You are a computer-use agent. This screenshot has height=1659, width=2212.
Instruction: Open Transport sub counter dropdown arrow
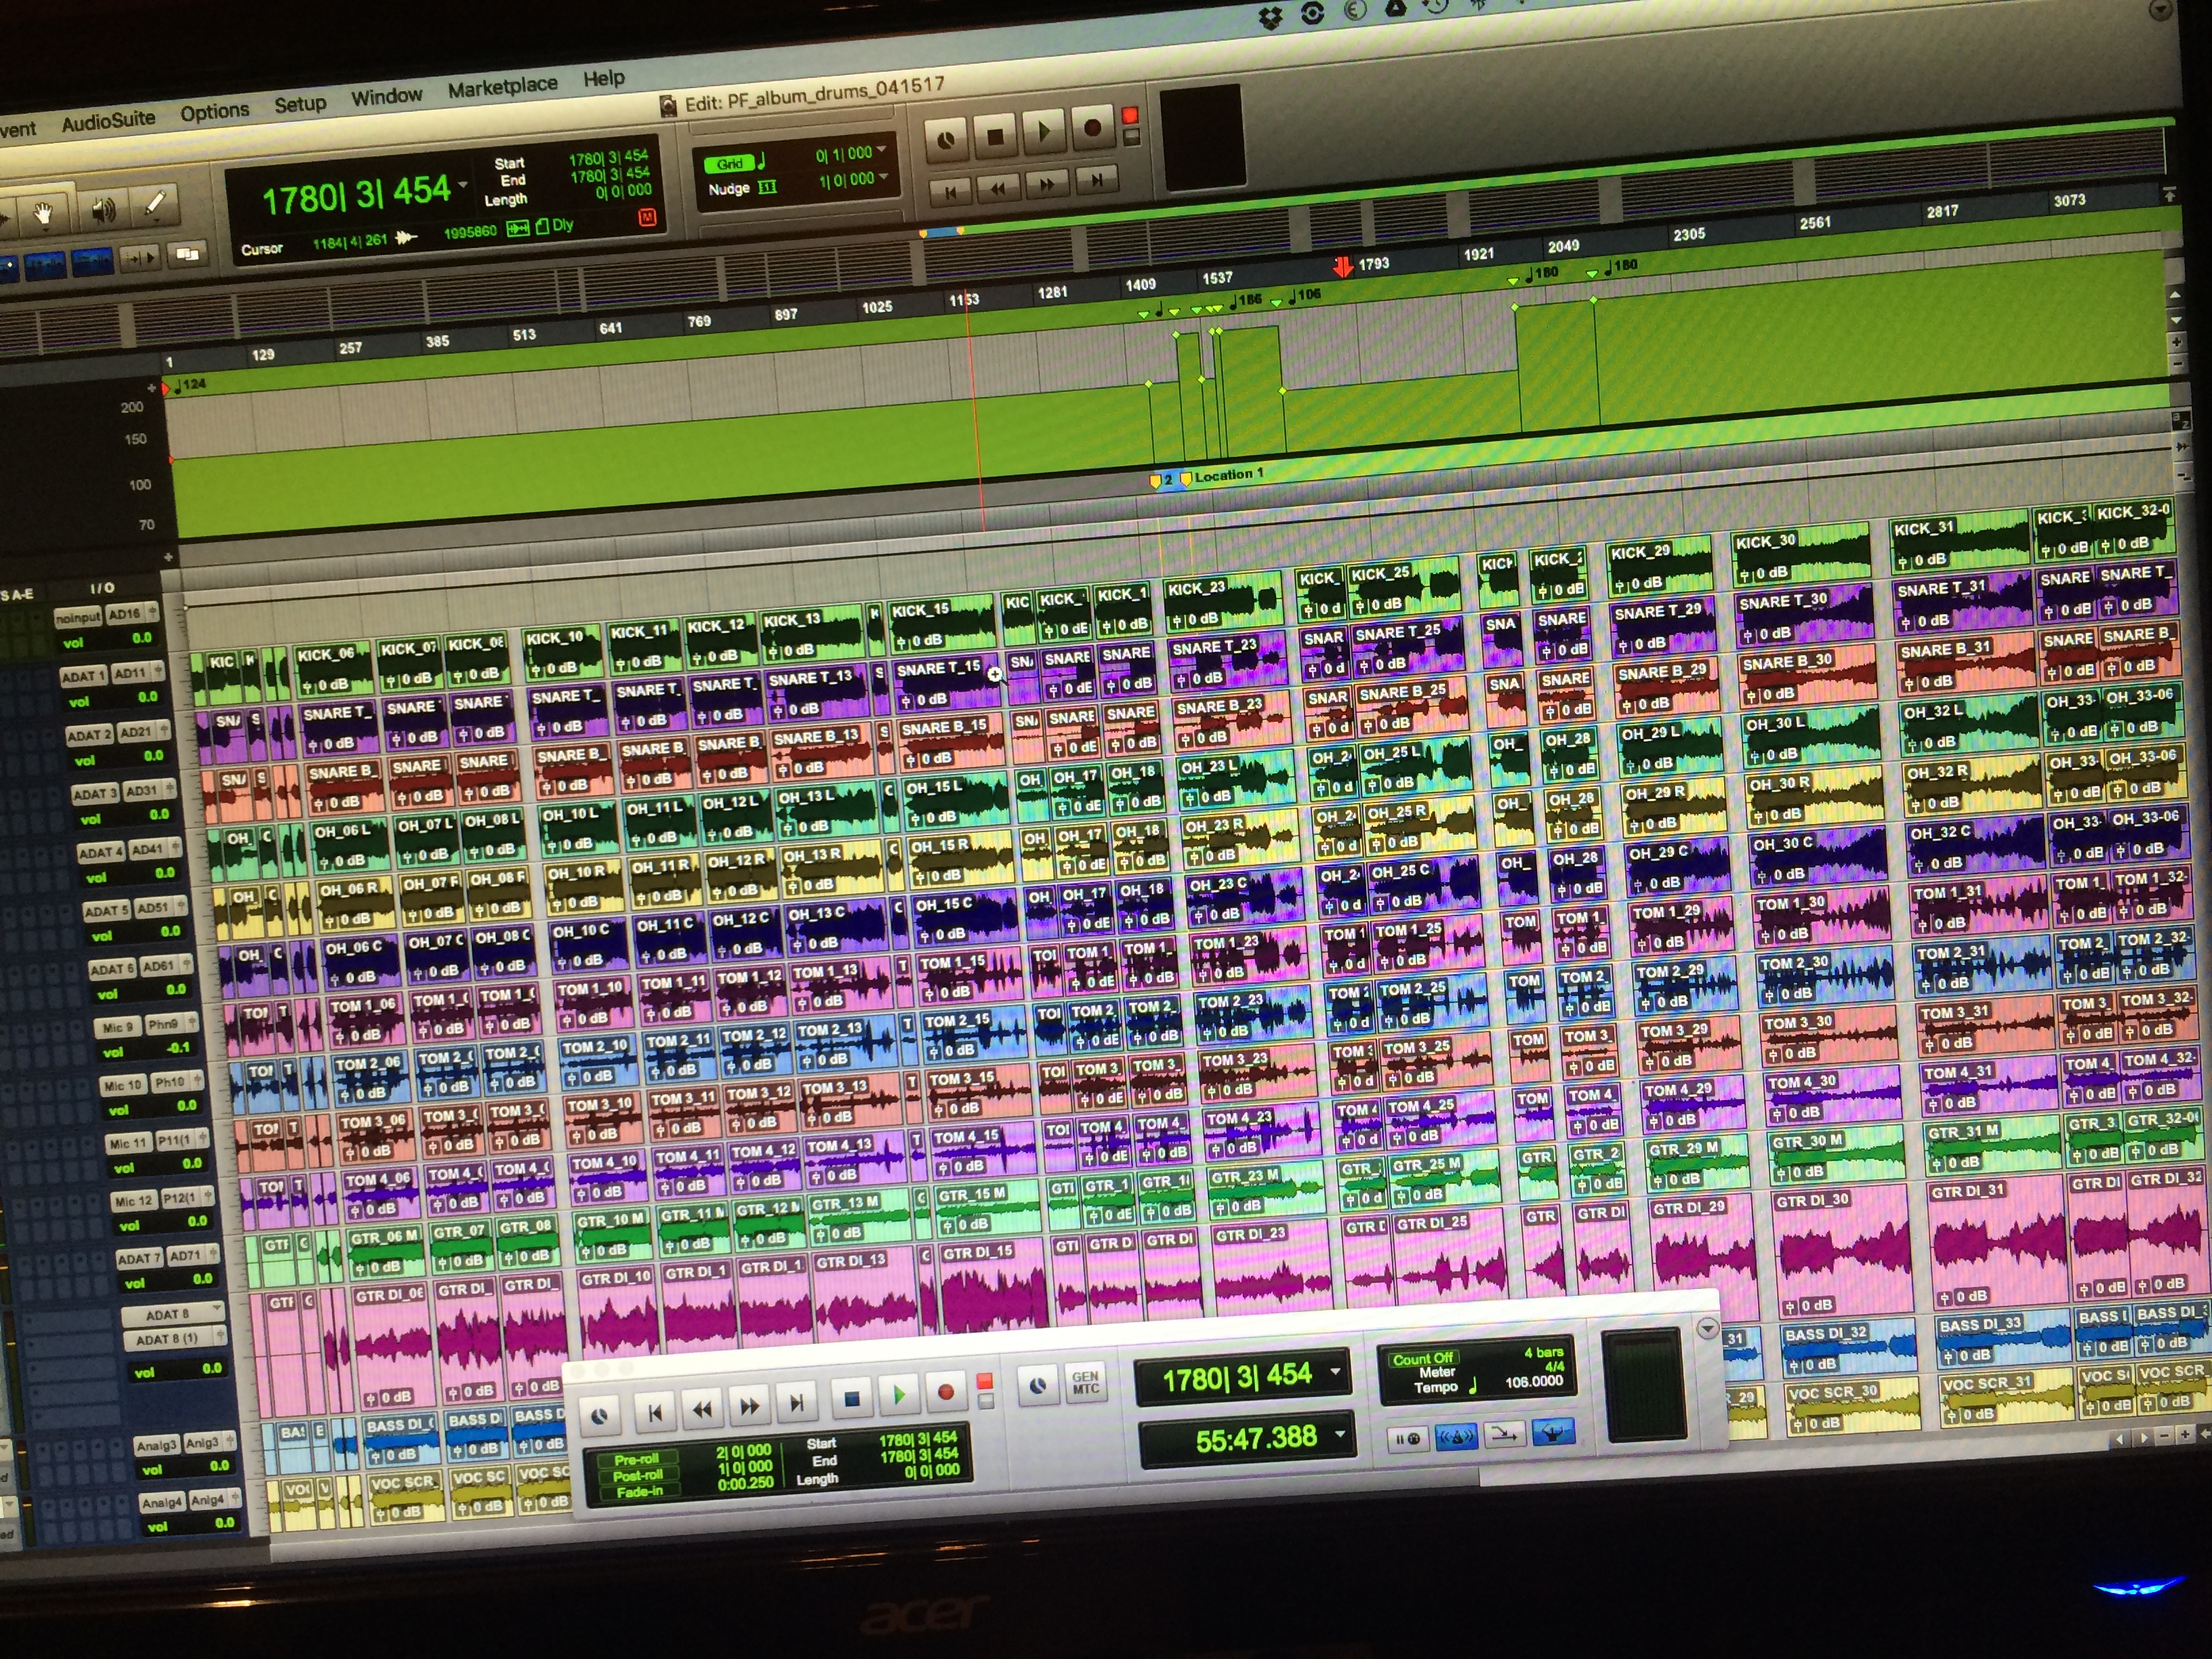coord(1340,1433)
